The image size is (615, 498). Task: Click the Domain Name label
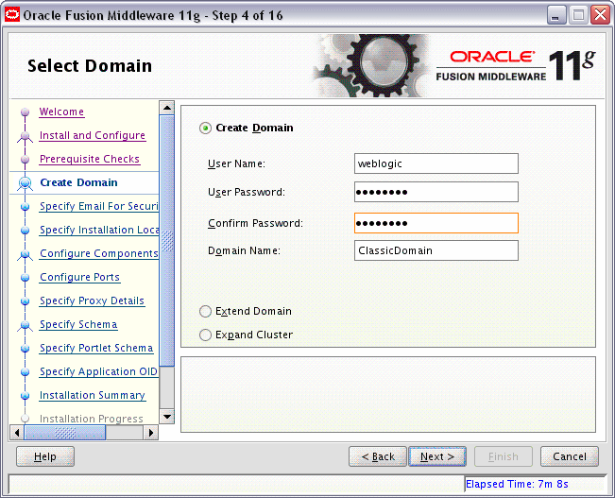244,250
